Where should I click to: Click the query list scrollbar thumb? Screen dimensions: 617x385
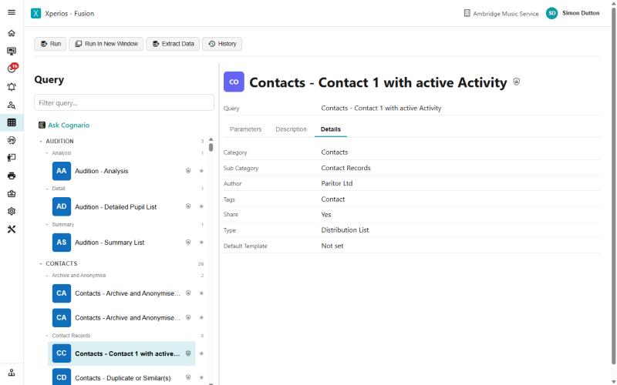[x=211, y=147]
